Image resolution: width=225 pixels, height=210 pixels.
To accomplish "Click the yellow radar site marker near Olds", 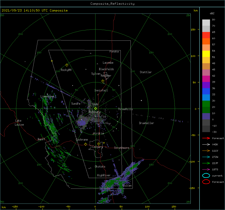I will pos(95,109).
